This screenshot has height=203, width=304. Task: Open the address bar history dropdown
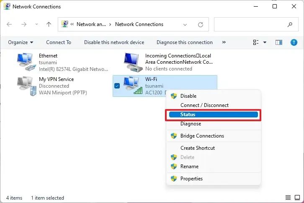tap(185, 24)
